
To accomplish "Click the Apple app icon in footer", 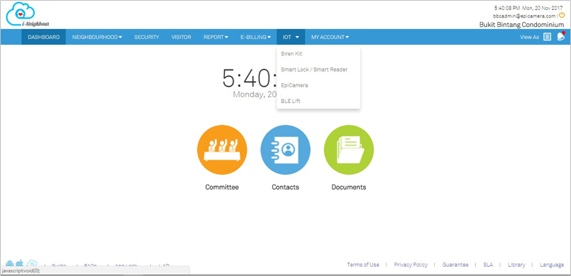I will pos(20,263).
